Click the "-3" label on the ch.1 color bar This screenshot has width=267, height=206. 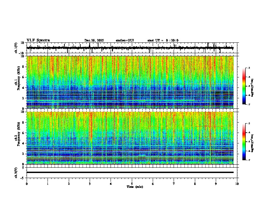pos(248,68)
